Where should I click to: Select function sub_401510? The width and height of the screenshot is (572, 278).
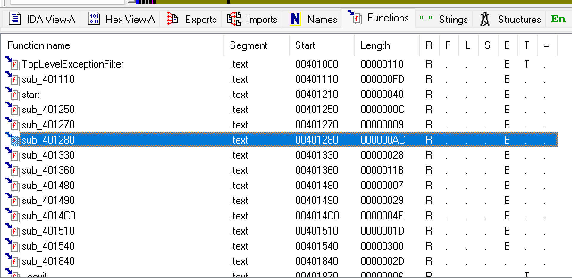pos(48,231)
